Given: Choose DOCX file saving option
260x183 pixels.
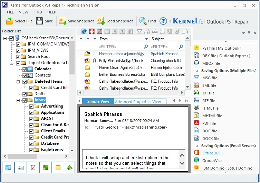Looking at the screenshot, I should tap(211, 139).
